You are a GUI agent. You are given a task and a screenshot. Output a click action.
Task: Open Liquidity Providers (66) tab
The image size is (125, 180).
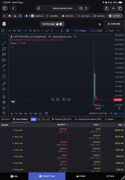point(88,119)
